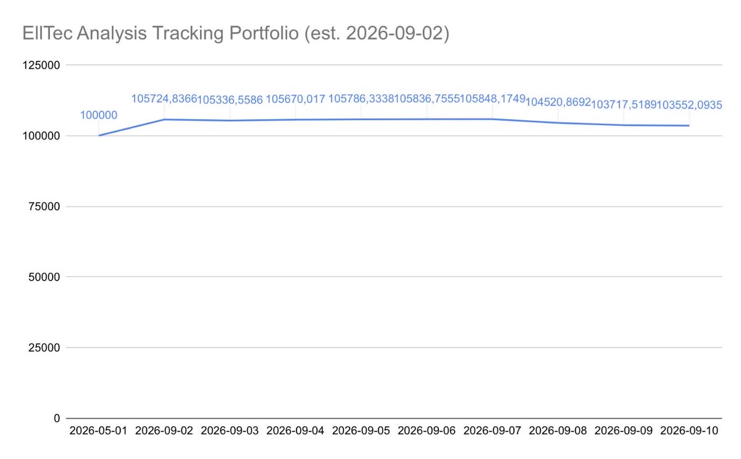741x459 pixels.
Task: Click the x-axis date 2026-05-01
Action: coord(99,431)
